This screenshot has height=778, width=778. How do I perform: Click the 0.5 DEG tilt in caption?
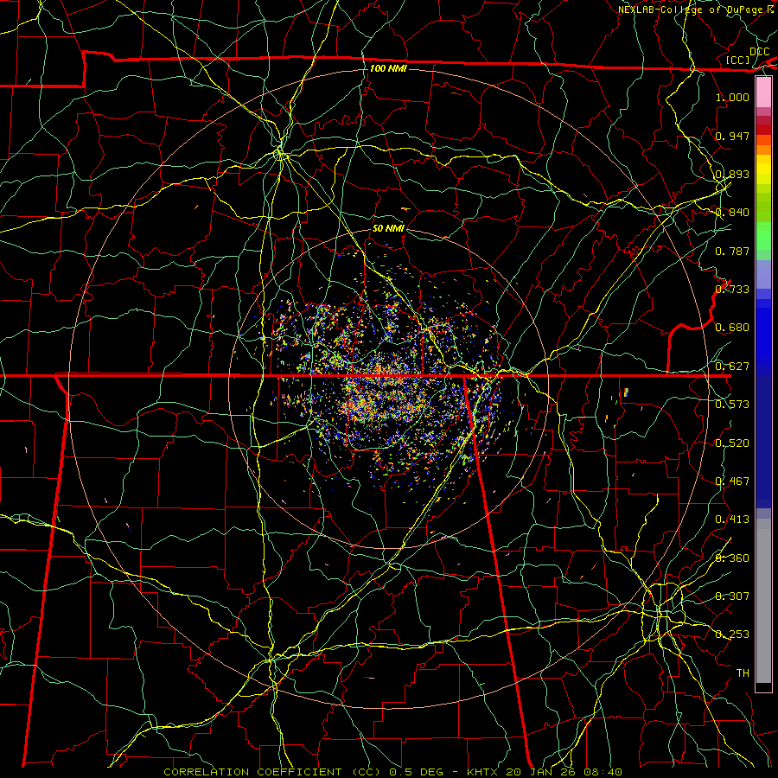418,772
